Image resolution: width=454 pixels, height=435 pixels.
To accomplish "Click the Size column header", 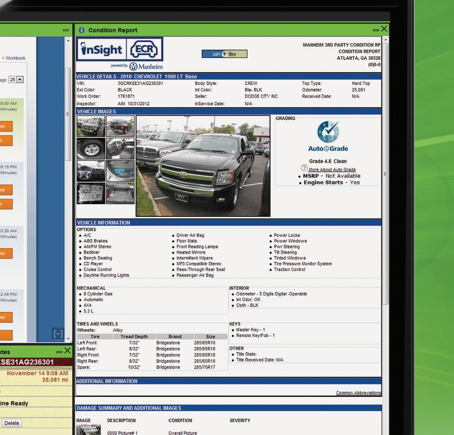I will point(210,337).
